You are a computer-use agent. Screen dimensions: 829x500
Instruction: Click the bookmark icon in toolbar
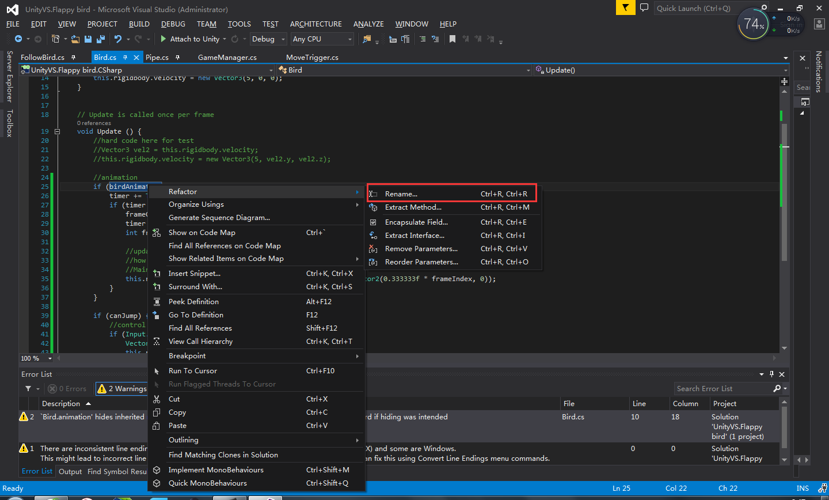click(x=452, y=39)
